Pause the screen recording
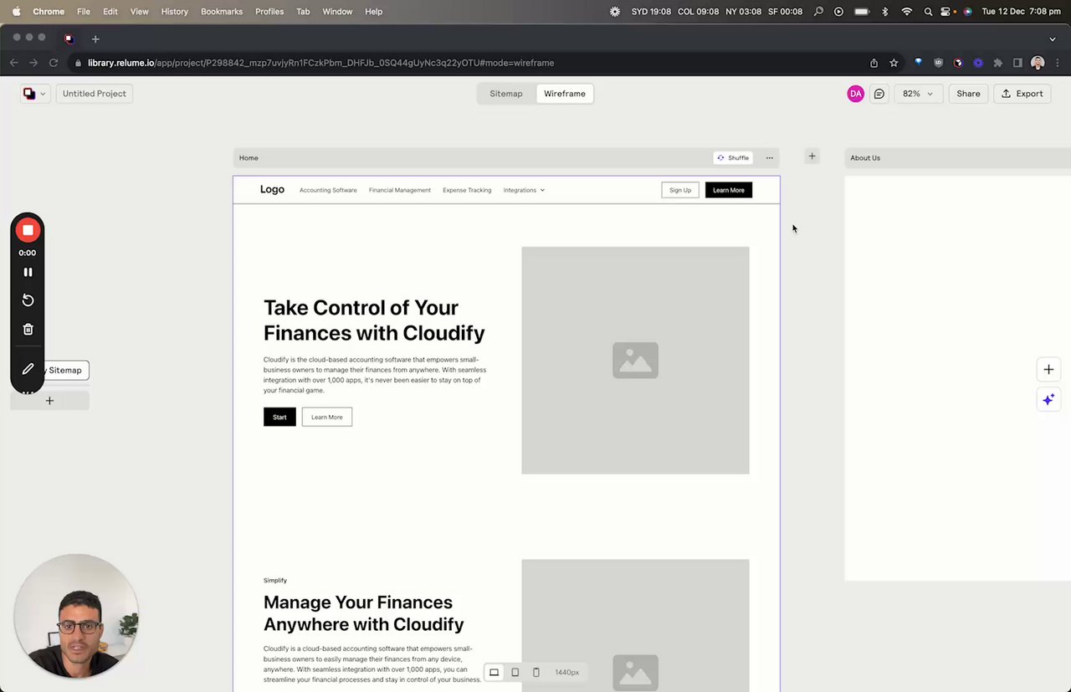This screenshot has width=1071, height=692. tap(28, 272)
